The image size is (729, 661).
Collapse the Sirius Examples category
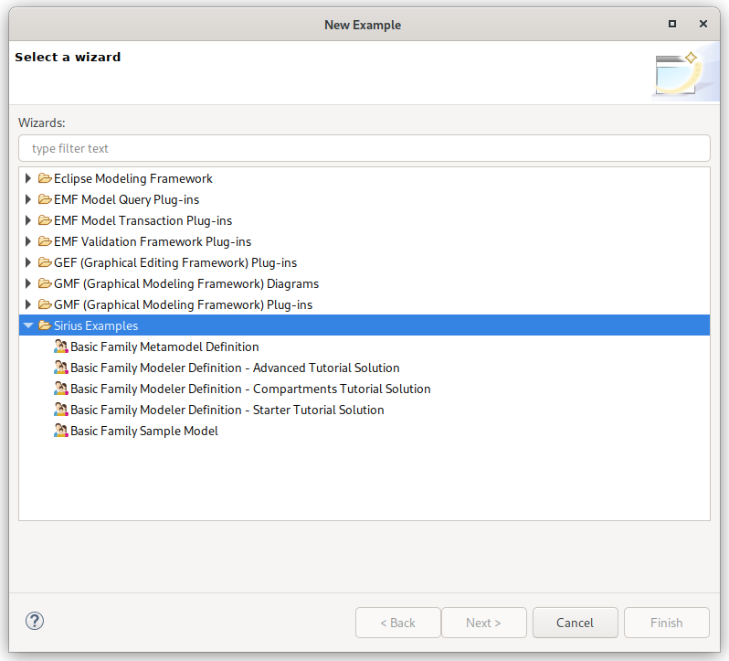(x=28, y=325)
